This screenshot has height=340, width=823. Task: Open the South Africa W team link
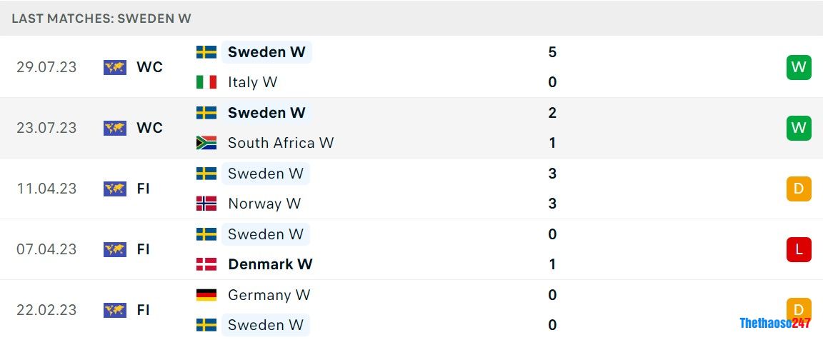280,143
